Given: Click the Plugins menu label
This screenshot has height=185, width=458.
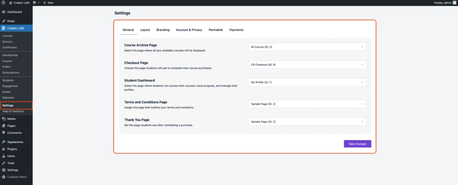Looking at the screenshot, I should click(12, 149).
